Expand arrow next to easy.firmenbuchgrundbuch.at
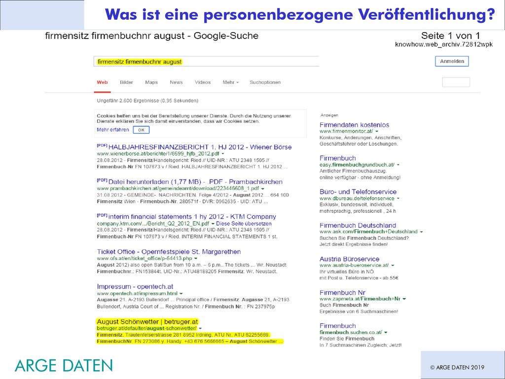This screenshot has height=379, width=505. point(398,165)
